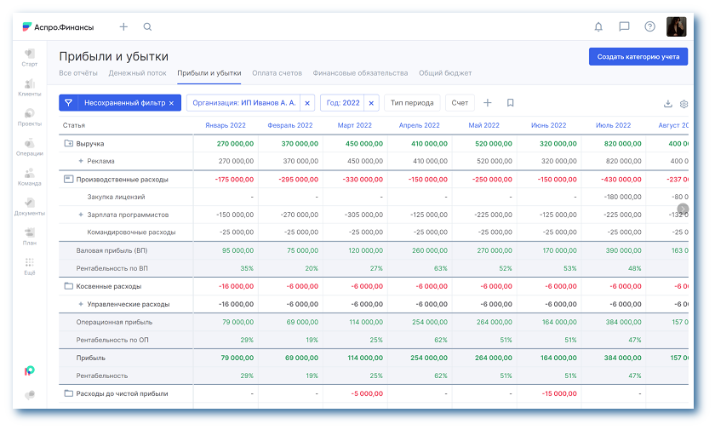Download the report via export icon

click(x=668, y=104)
